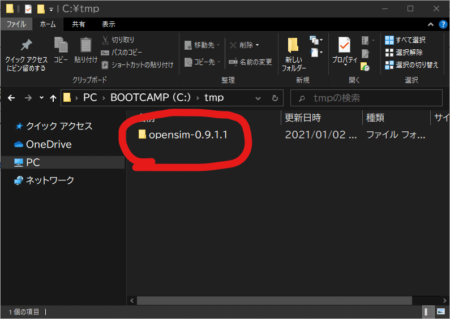Expand address bar history dropdown
This screenshot has height=319, width=450.
(x=258, y=98)
